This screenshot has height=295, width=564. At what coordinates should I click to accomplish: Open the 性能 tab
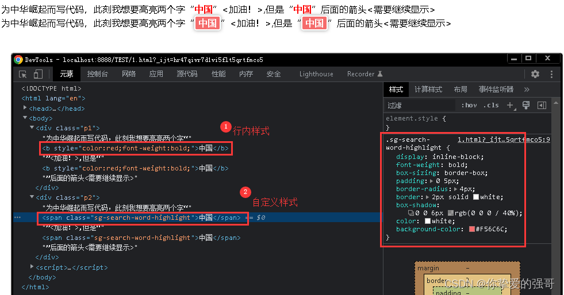(x=218, y=74)
